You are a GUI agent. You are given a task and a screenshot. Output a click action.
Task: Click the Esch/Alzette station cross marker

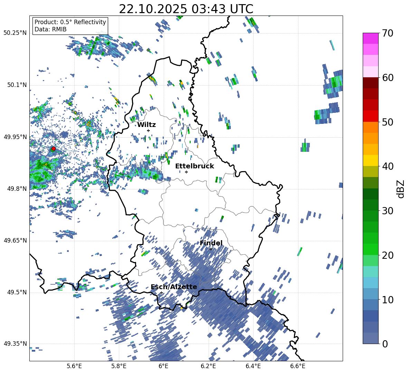(161, 293)
